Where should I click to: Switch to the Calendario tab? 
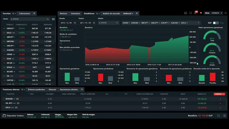75,13
